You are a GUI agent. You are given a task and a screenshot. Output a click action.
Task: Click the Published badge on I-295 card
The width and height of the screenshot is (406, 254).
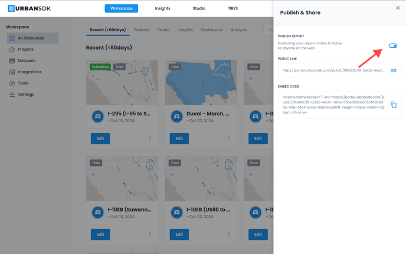pos(100,67)
